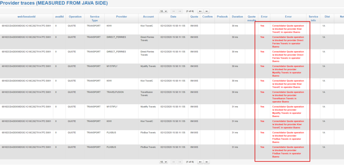This screenshot has width=344, height=166.
Task: Click first-page arrow in top paginator
Action: pyautogui.click(x=174, y=11)
